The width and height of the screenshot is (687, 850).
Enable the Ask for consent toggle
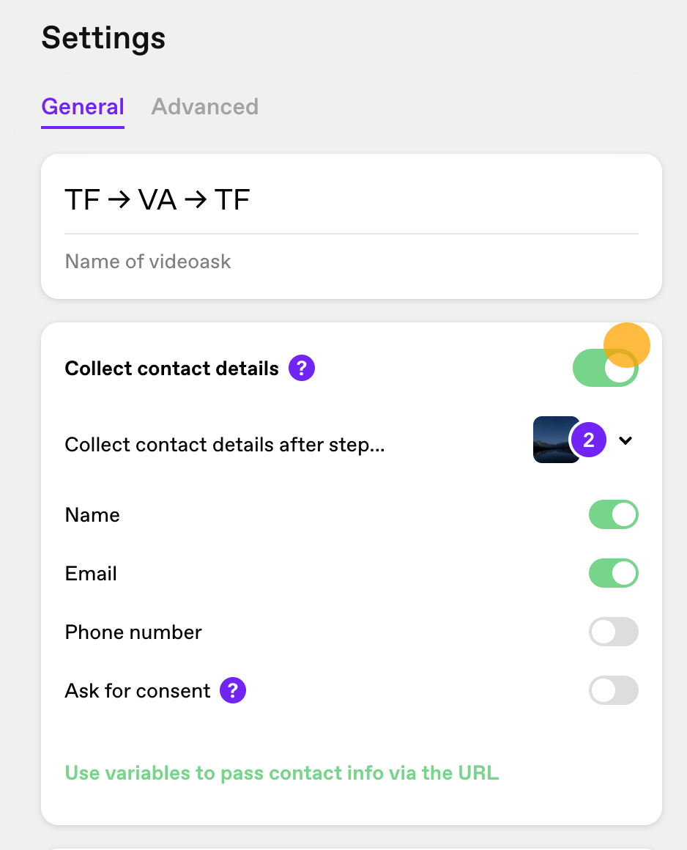613,690
